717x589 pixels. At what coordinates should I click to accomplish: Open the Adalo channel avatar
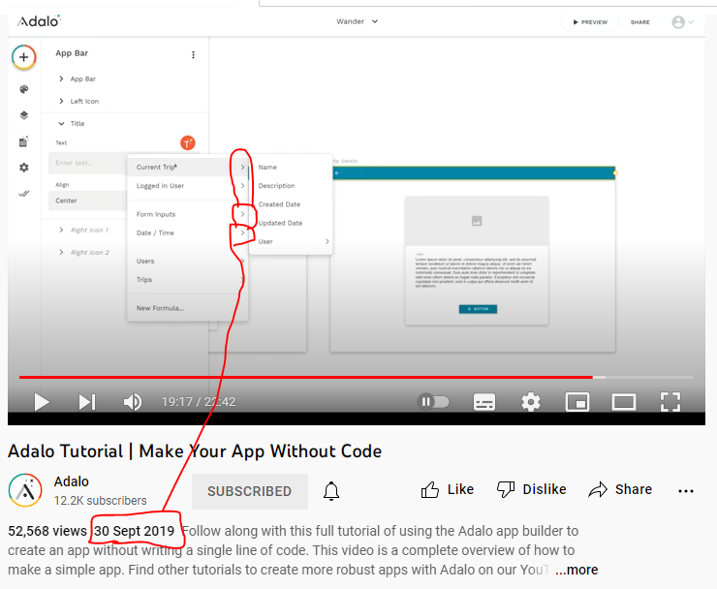pyautogui.click(x=25, y=490)
